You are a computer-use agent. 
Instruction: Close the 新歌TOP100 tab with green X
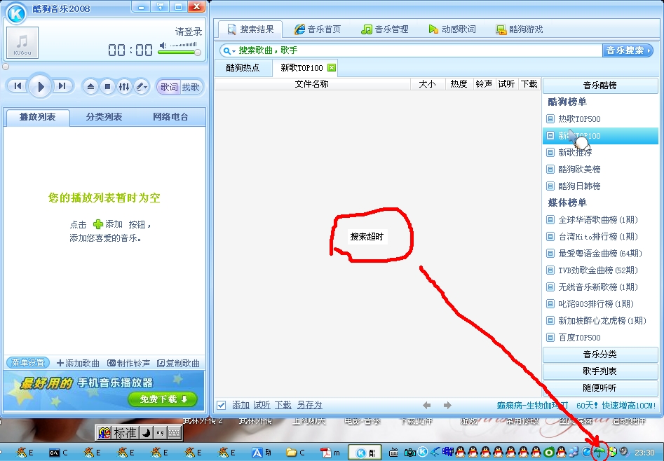coord(332,68)
